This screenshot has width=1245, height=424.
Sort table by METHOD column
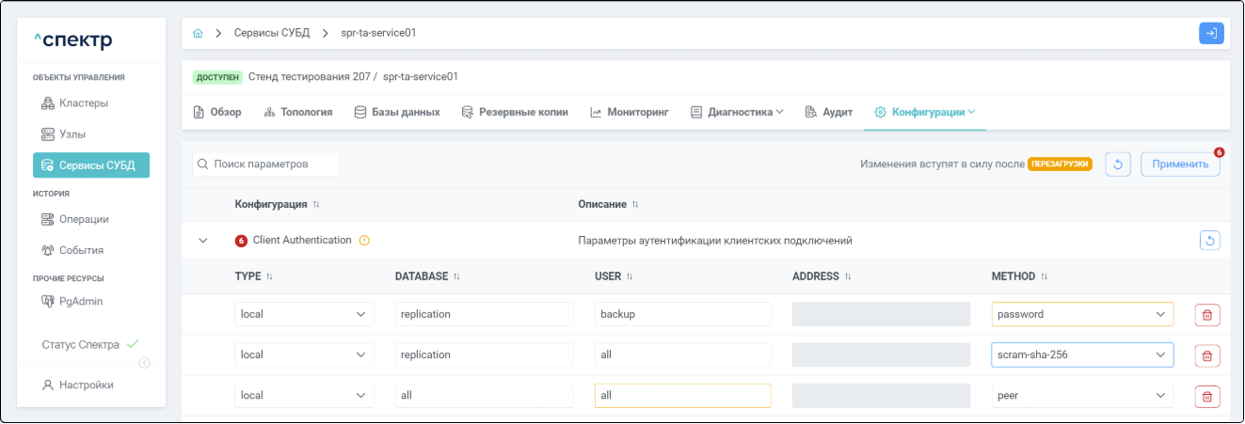point(1044,276)
